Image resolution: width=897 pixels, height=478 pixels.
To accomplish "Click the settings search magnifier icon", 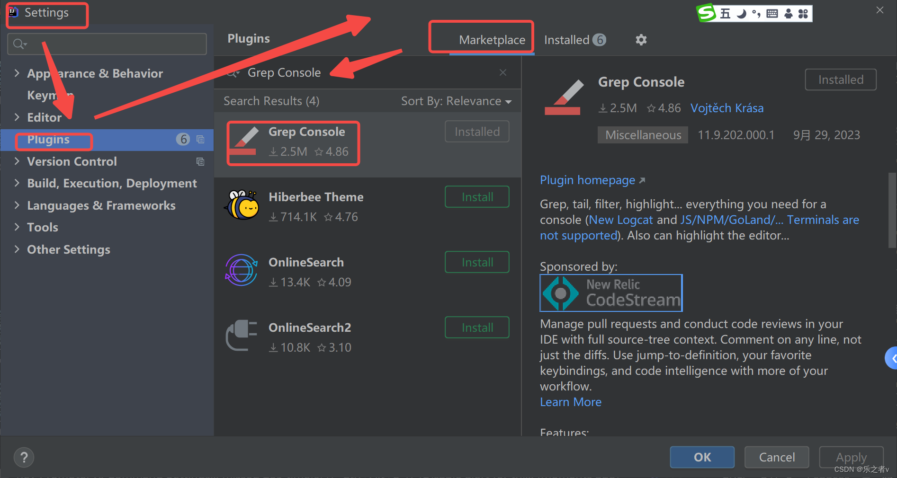I will pyautogui.click(x=19, y=44).
